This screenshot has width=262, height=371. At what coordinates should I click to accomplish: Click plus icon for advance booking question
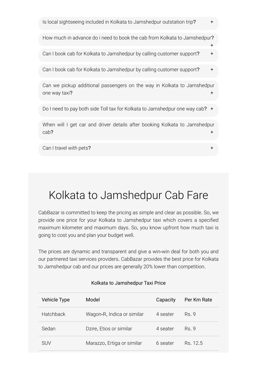click(212, 45)
